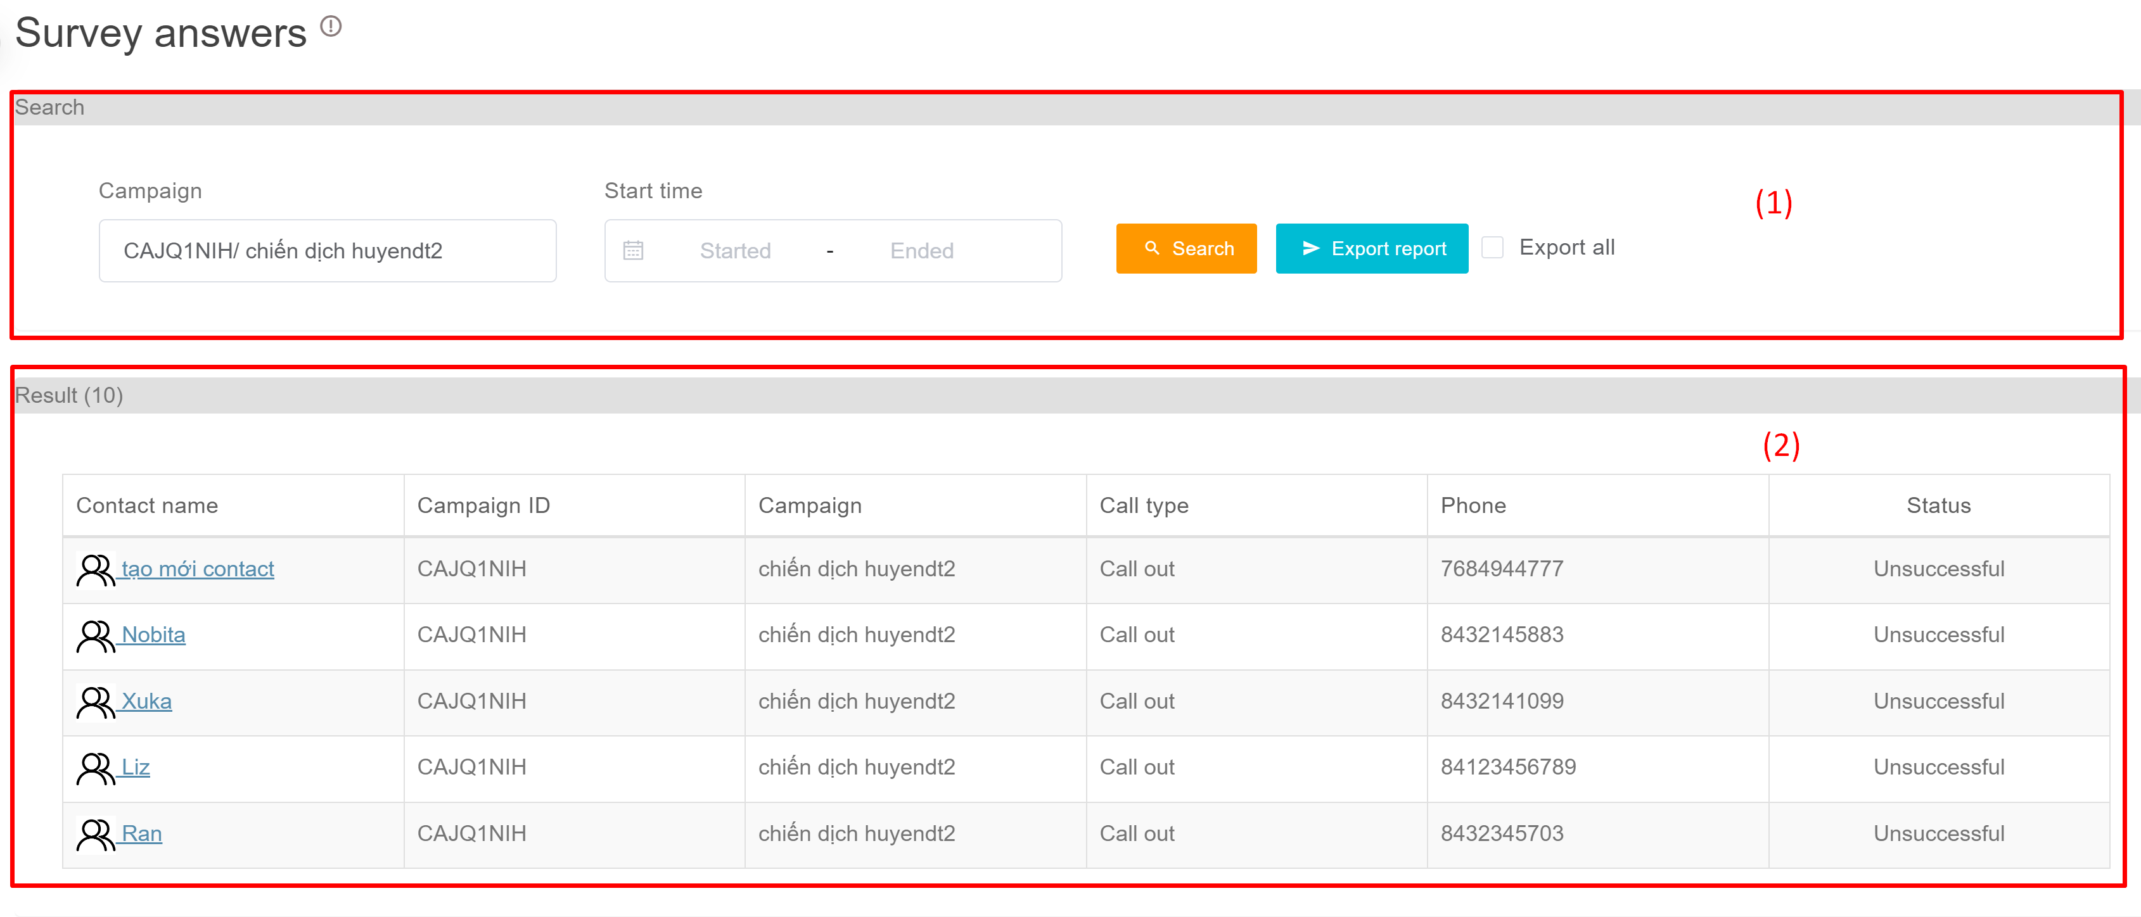Click the Ended date field

pos(921,251)
